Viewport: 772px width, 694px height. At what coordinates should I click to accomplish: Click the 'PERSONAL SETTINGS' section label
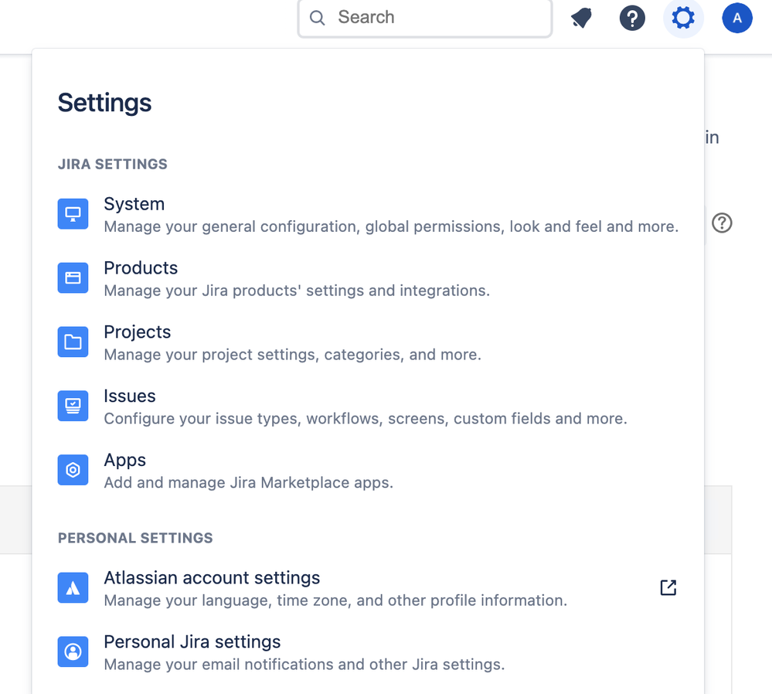[x=135, y=538]
